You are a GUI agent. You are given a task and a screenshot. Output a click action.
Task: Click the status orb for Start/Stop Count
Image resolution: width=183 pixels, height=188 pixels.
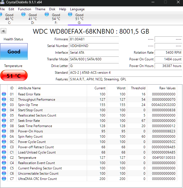click(4, 110)
